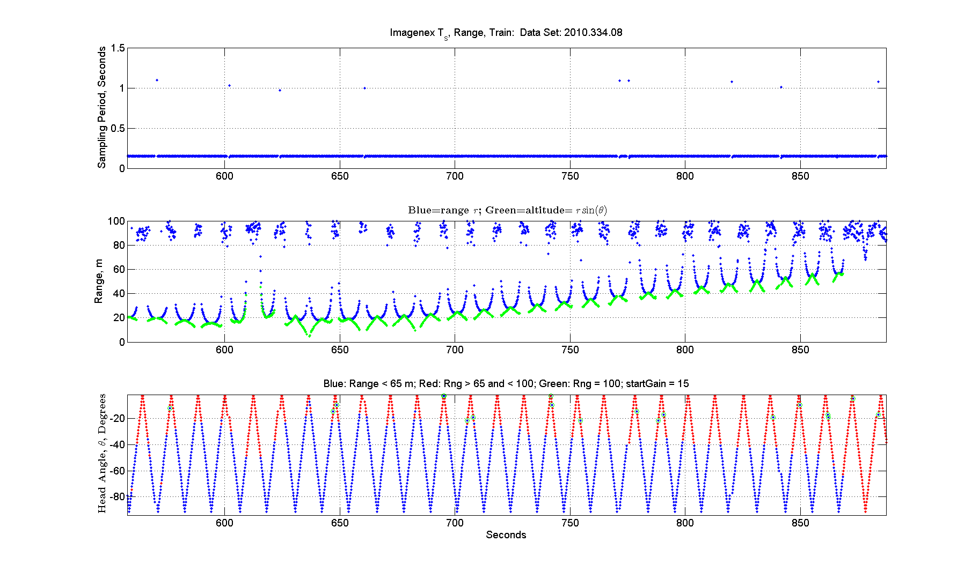
Task: Click the 750 x-tick under the head angle plot
Action: (x=570, y=523)
